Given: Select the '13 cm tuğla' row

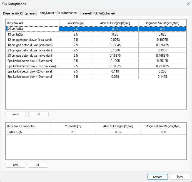Looking at the screenshot, I should coord(96,34).
